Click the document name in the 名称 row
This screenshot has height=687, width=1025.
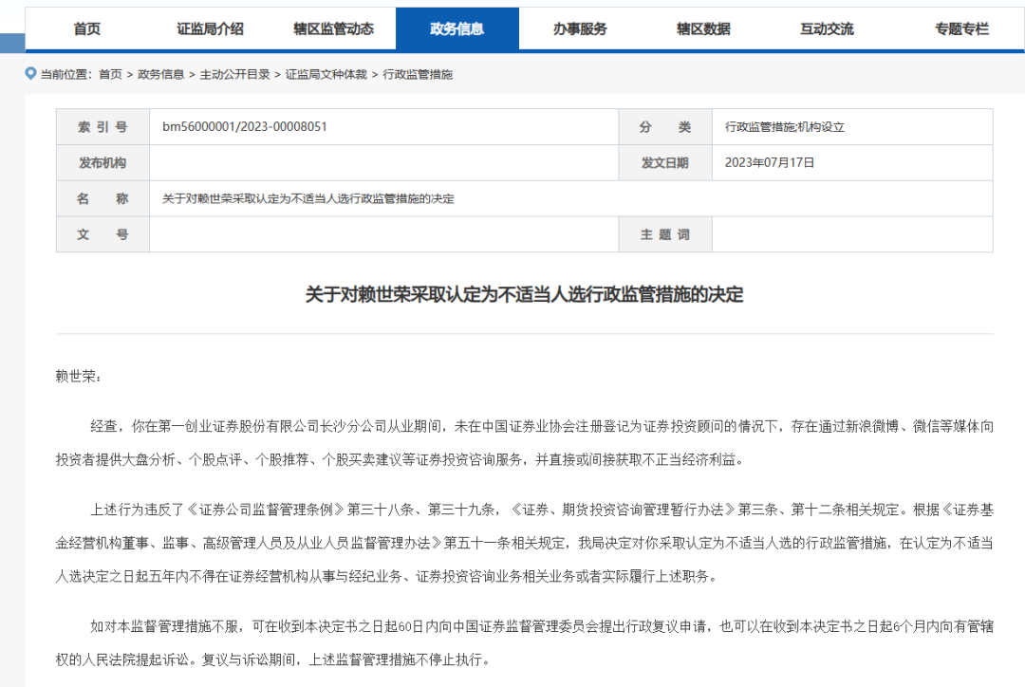tap(308, 198)
